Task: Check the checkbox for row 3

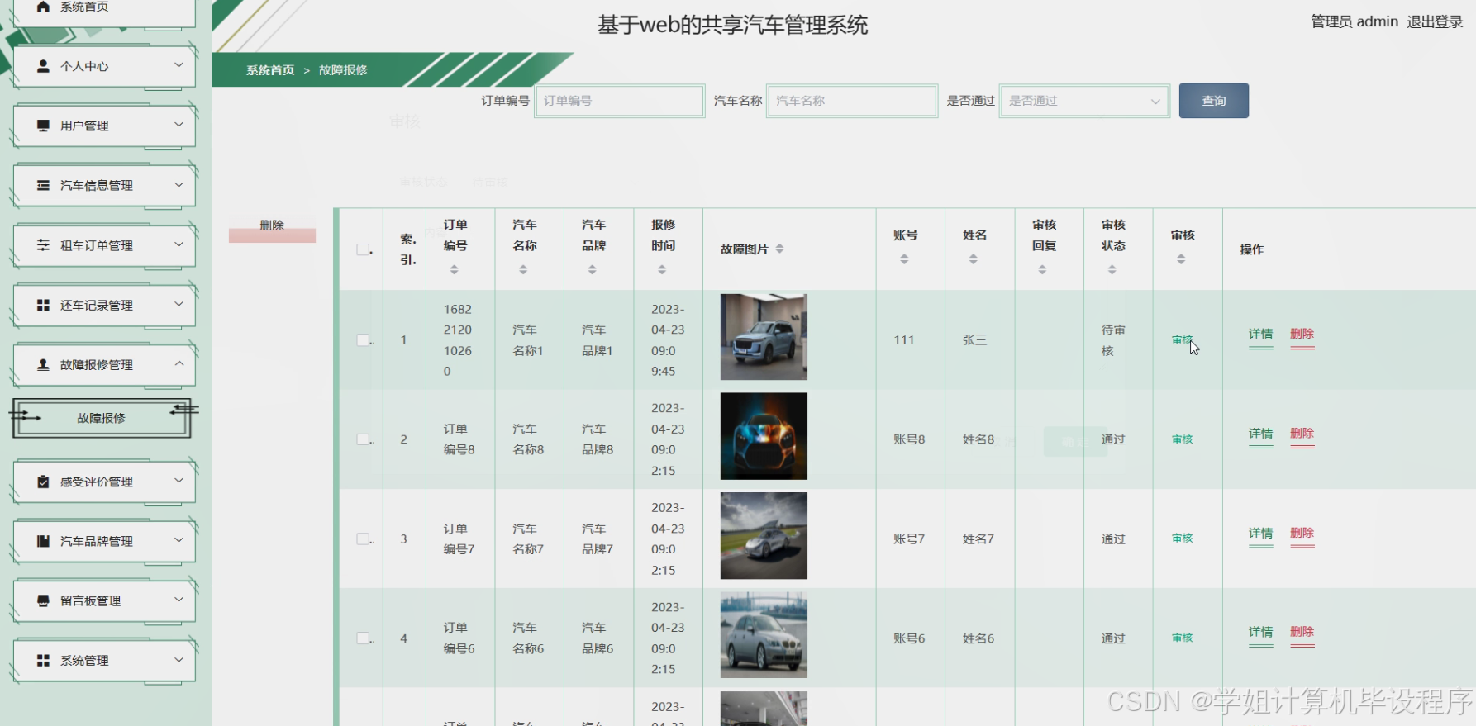Action: click(x=363, y=539)
